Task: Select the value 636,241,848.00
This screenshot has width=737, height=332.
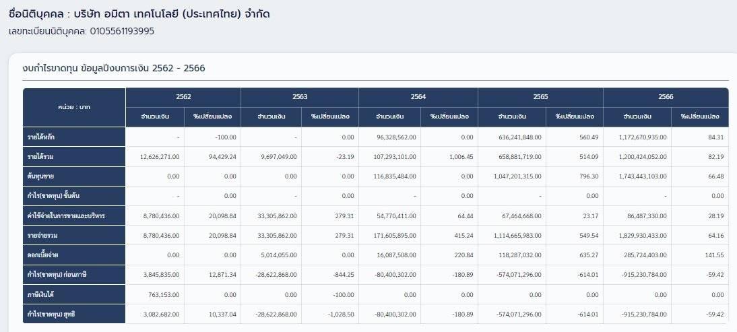Action: point(520,137)
